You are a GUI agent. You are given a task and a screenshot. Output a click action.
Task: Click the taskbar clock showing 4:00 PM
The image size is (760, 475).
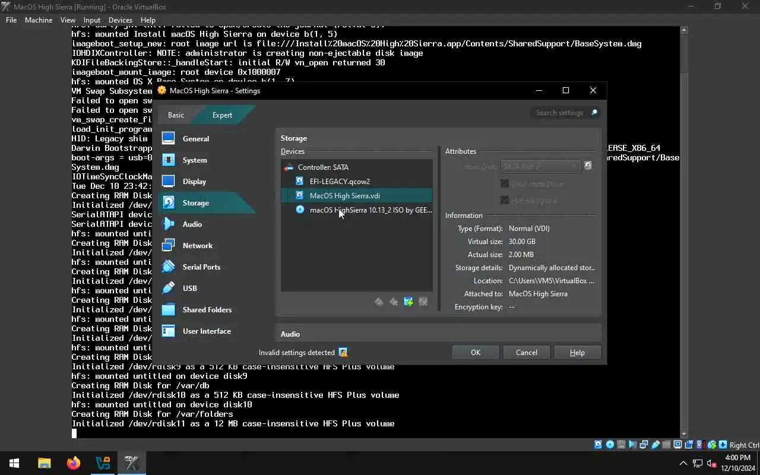point(737,463)
